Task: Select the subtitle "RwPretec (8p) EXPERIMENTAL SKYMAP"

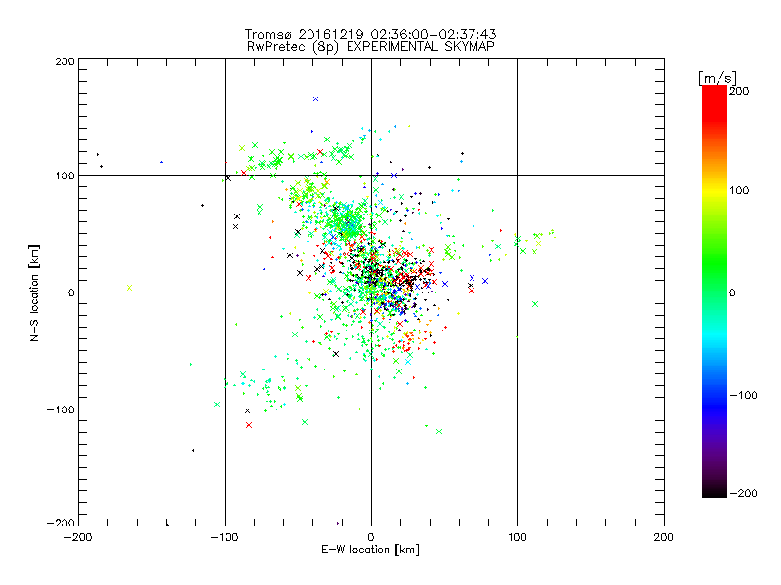Action: [370, 47]
